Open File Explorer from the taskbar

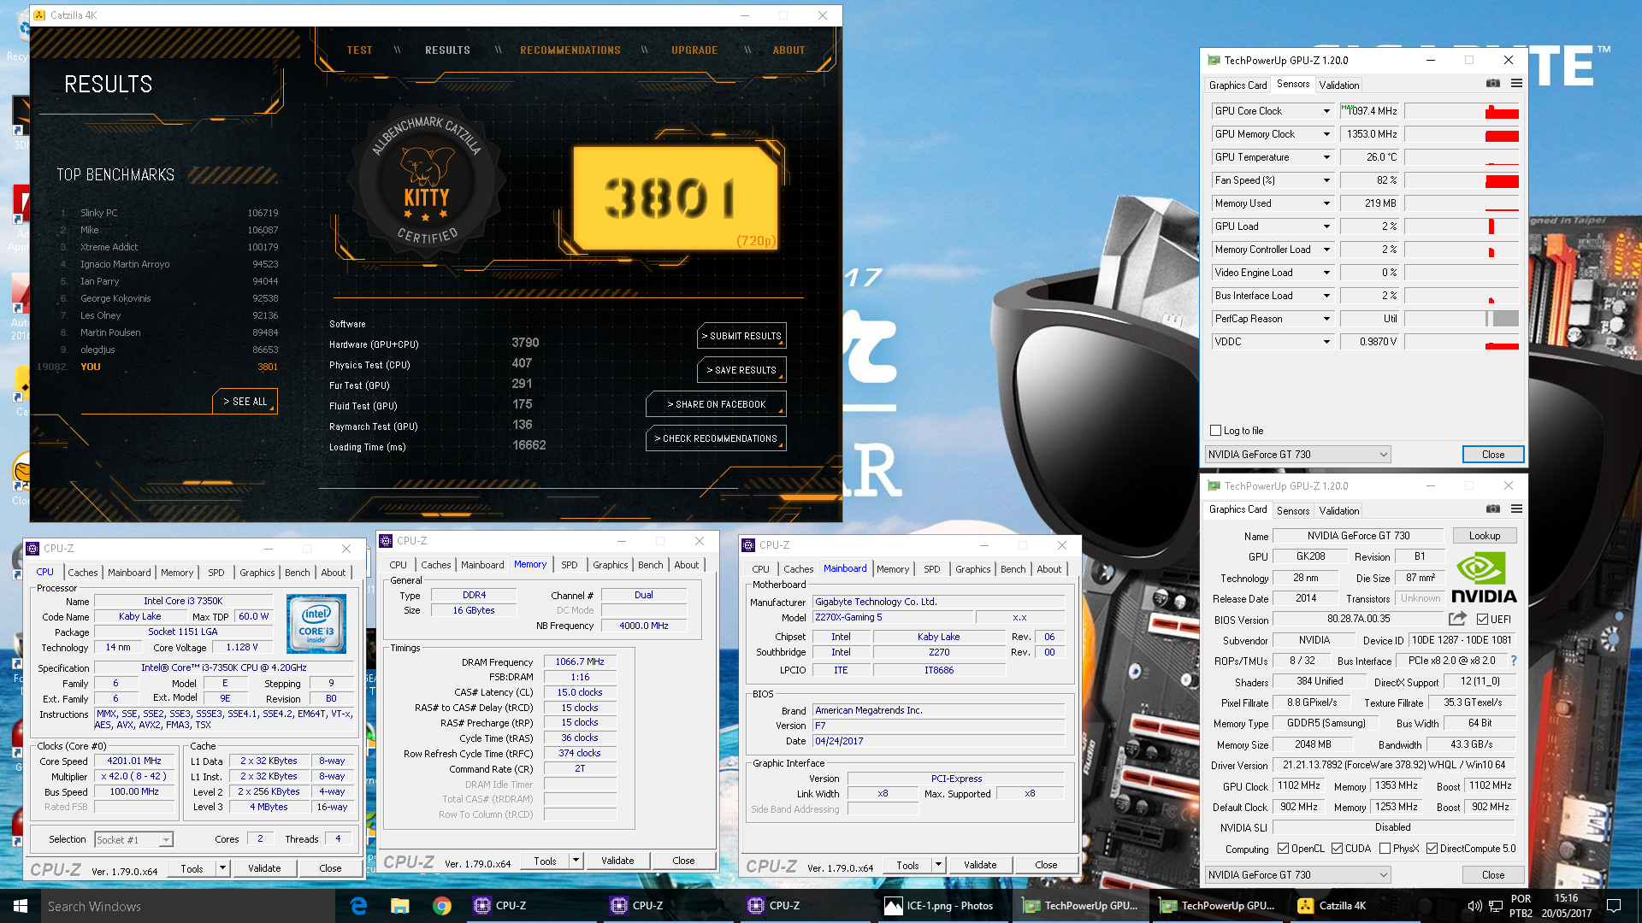(399, 906)
